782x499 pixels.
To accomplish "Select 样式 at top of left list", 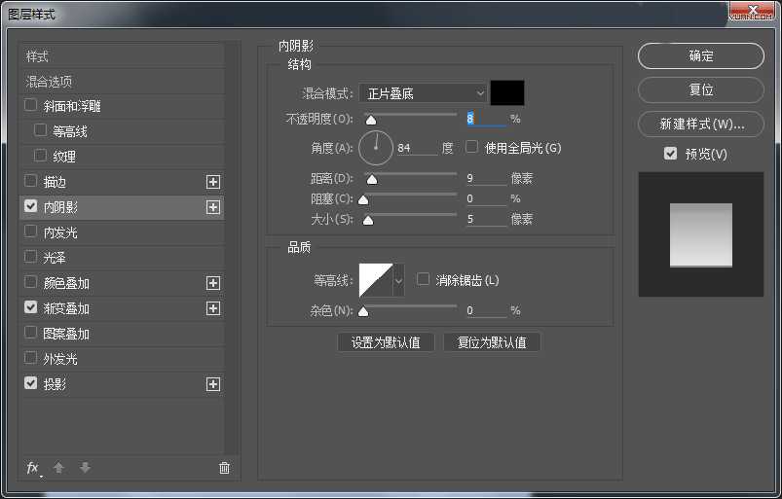I will click(x=37, y=56).
